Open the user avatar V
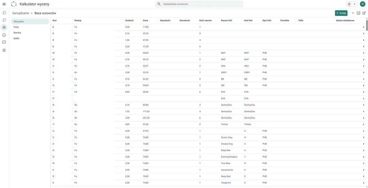 (362, 4)
